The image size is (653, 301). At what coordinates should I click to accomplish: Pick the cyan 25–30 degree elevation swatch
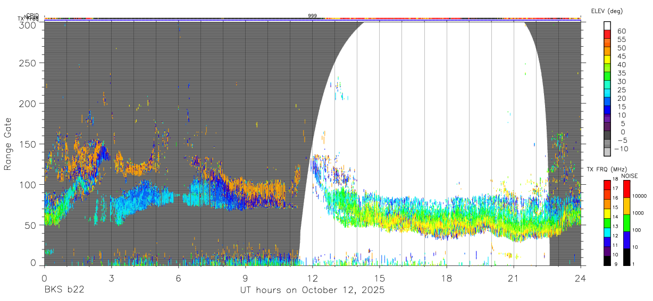click(607, 85)
